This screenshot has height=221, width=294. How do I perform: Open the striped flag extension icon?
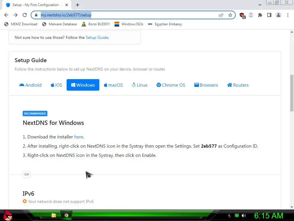(x=251, y=15)
